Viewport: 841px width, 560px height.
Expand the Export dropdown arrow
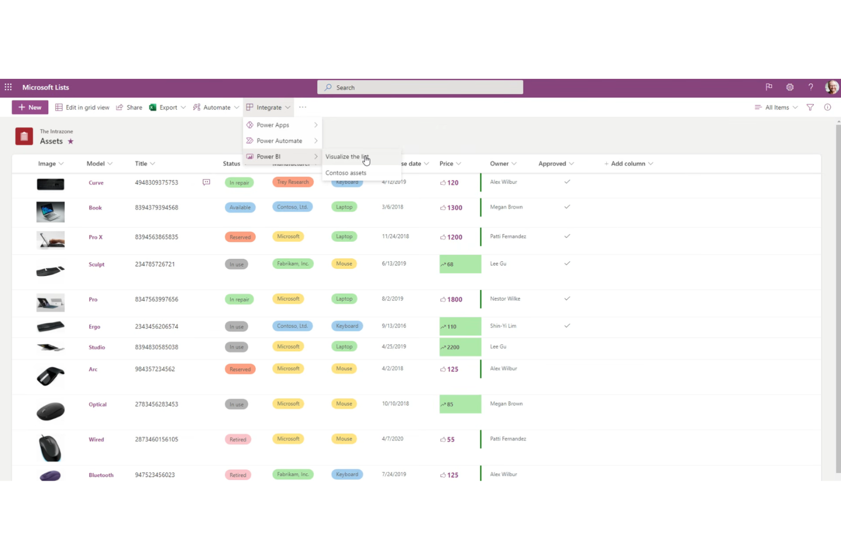(x=183, y=107)
